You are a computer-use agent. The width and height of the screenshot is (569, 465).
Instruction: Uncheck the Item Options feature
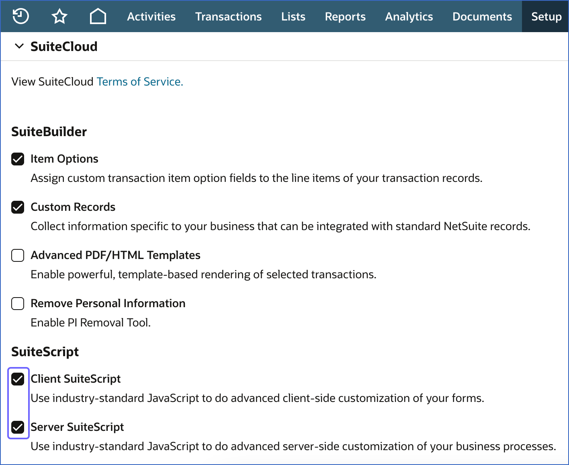click(x=18, y=159)
